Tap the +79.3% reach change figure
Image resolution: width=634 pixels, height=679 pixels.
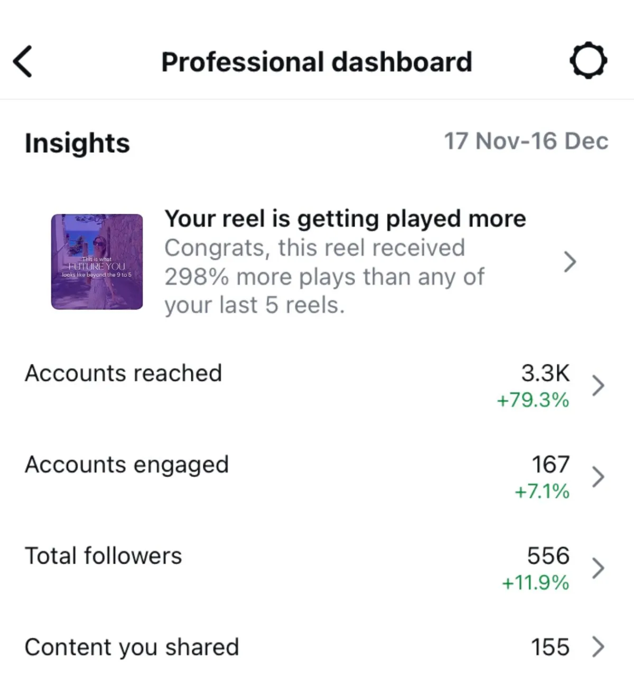533,400
